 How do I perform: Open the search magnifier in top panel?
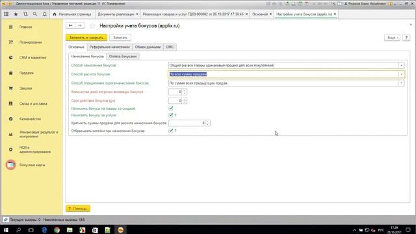(x=35, y=14)
